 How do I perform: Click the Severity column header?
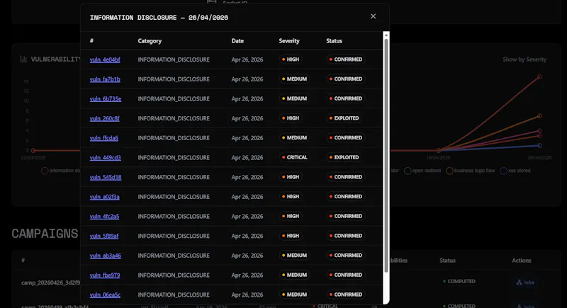coord(289,41)
